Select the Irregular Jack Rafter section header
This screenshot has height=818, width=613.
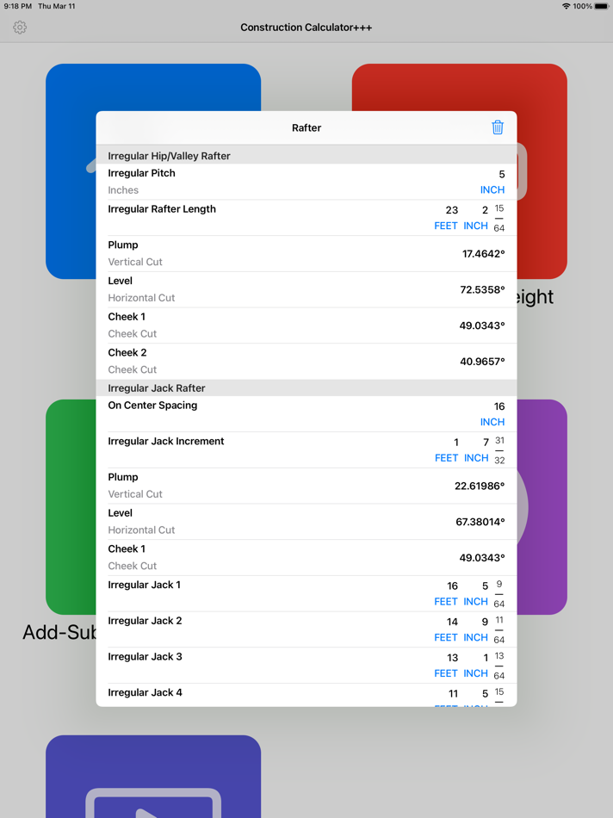tap(157, 388)
